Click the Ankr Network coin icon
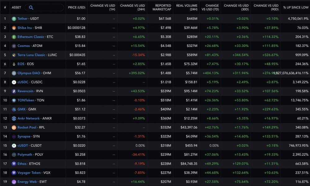The height and width of the screenshot is (186, 310). click(14, 118)
